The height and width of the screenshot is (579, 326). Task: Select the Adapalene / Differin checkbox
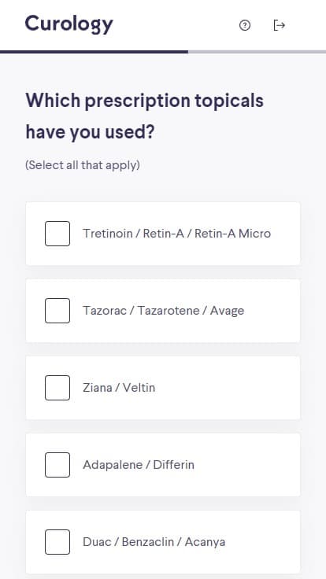[57, 465]
